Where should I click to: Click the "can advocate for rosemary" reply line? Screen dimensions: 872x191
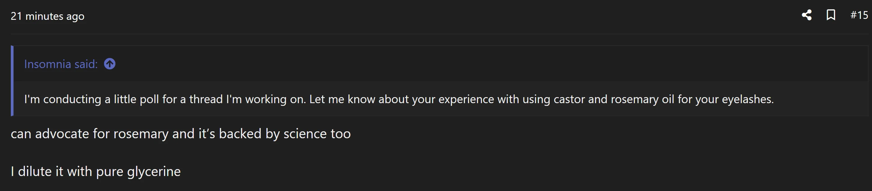click(x=181, y=134)
